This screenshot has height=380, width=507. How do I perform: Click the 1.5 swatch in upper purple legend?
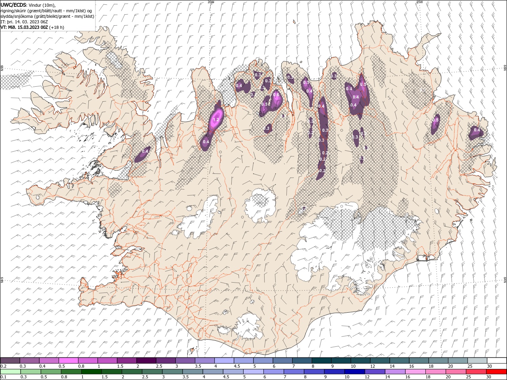point(127,360)
